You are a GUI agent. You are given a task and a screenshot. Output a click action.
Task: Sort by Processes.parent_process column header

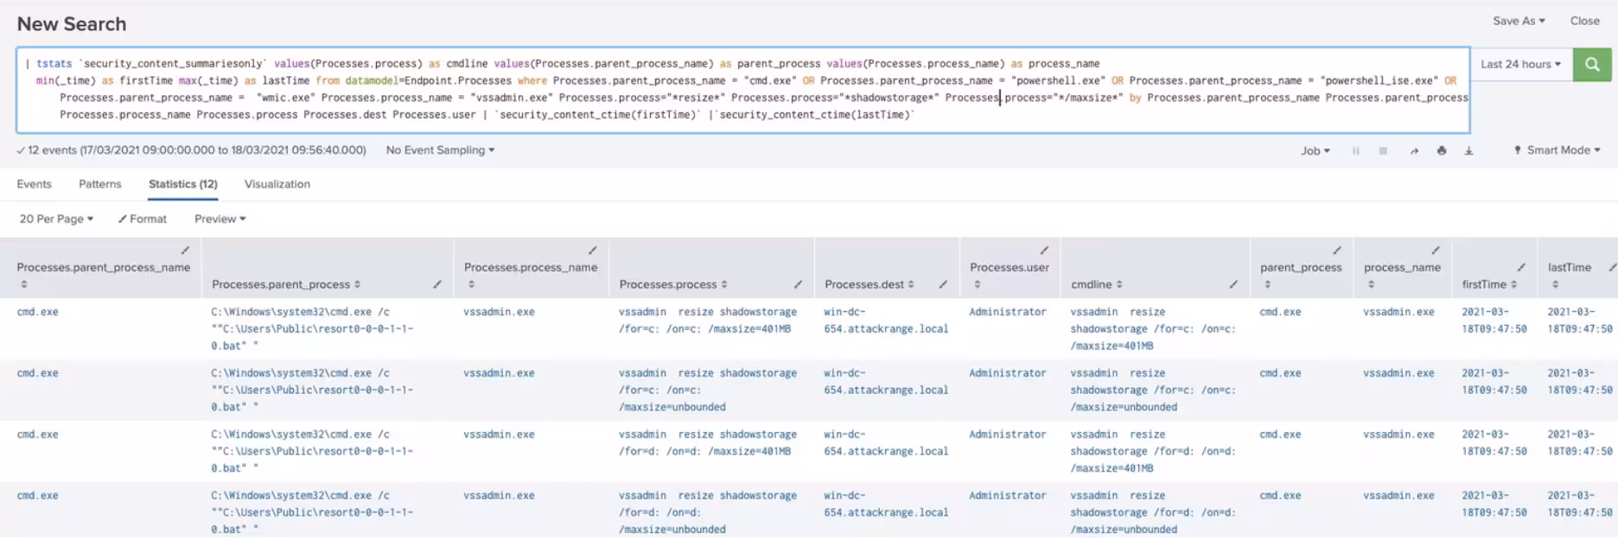(x=285, y=284)
